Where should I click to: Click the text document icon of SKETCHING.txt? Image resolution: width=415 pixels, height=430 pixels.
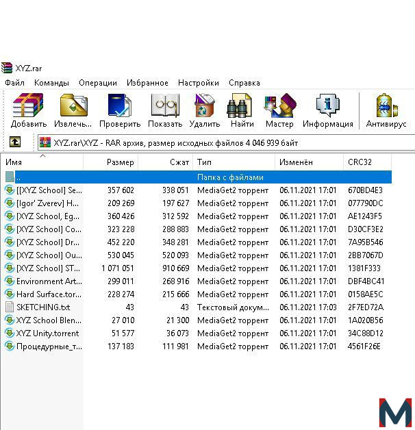tap(10, 307)
